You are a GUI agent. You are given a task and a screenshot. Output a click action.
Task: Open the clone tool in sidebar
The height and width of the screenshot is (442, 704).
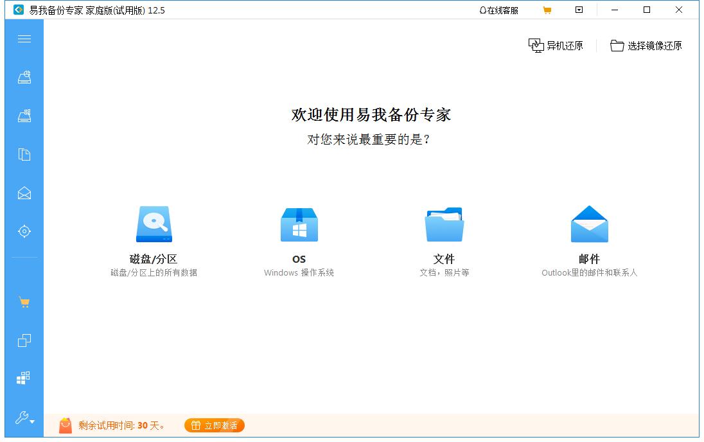coord(24,340)
